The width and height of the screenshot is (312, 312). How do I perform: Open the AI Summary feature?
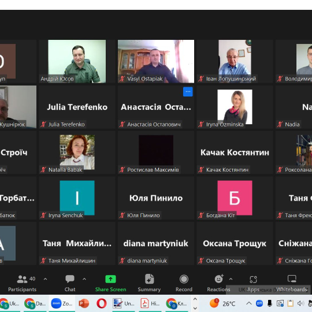coord(149,283)
